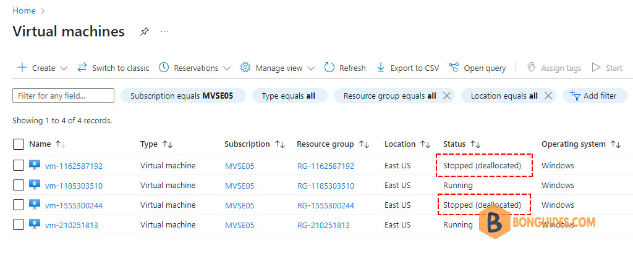The height and width of the screenshot is (262, 633).
Task: Click the vm-210251813 VM icon
Action: point(35,224)
